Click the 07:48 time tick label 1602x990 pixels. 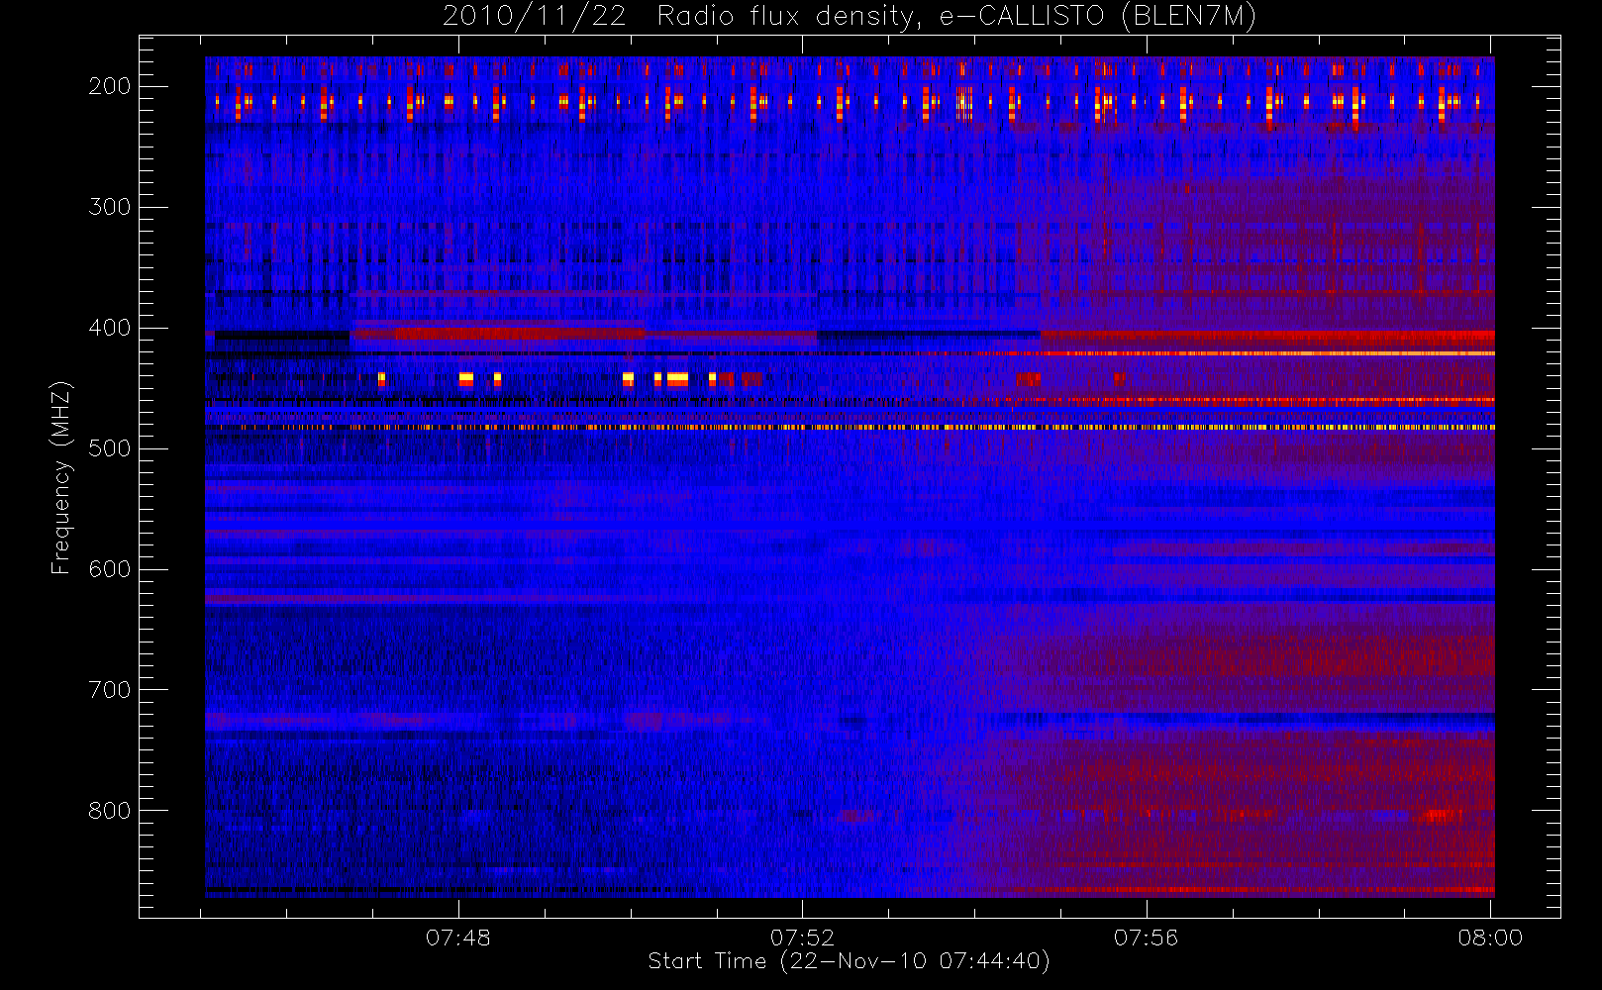[458, 938]
